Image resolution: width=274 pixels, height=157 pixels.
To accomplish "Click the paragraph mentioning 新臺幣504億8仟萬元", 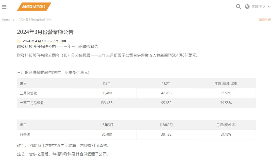I will click(x=108, y=55).
